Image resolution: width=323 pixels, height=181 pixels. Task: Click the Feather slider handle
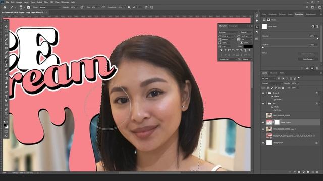click(x=263, y=47)
